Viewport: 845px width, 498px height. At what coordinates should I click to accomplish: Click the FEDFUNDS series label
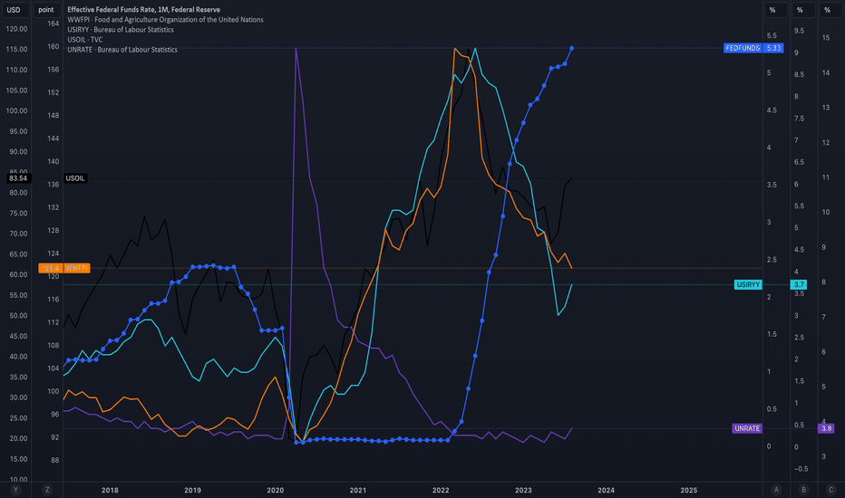coord(743,48)
